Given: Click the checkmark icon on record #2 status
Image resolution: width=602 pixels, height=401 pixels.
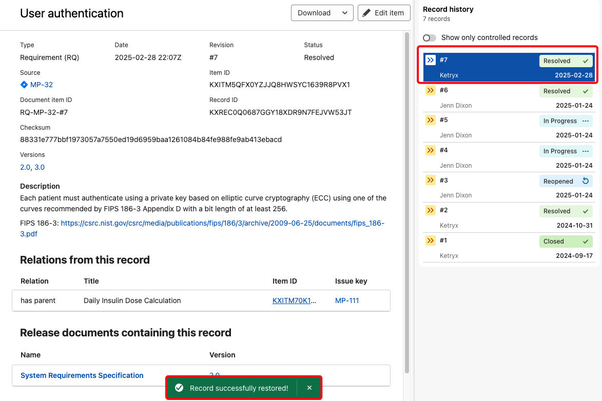Looking at the screenshot, I should tap(586, 211).
